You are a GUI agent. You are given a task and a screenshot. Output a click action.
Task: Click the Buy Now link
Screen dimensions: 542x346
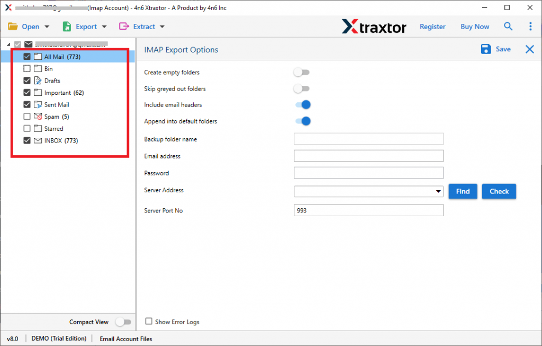474,26
